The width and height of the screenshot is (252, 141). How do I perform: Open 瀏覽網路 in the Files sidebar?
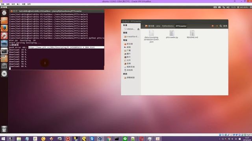click(x=130, y=78)
